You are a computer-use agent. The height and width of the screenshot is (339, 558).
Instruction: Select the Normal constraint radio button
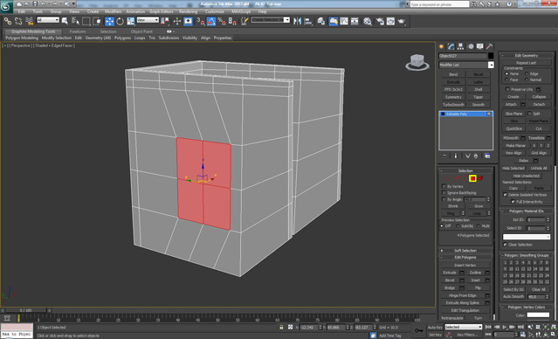tap(527, 80)
